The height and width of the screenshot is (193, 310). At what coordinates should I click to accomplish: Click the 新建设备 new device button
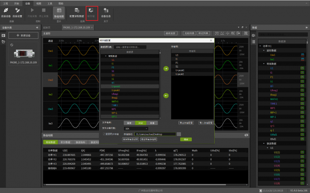23,35
